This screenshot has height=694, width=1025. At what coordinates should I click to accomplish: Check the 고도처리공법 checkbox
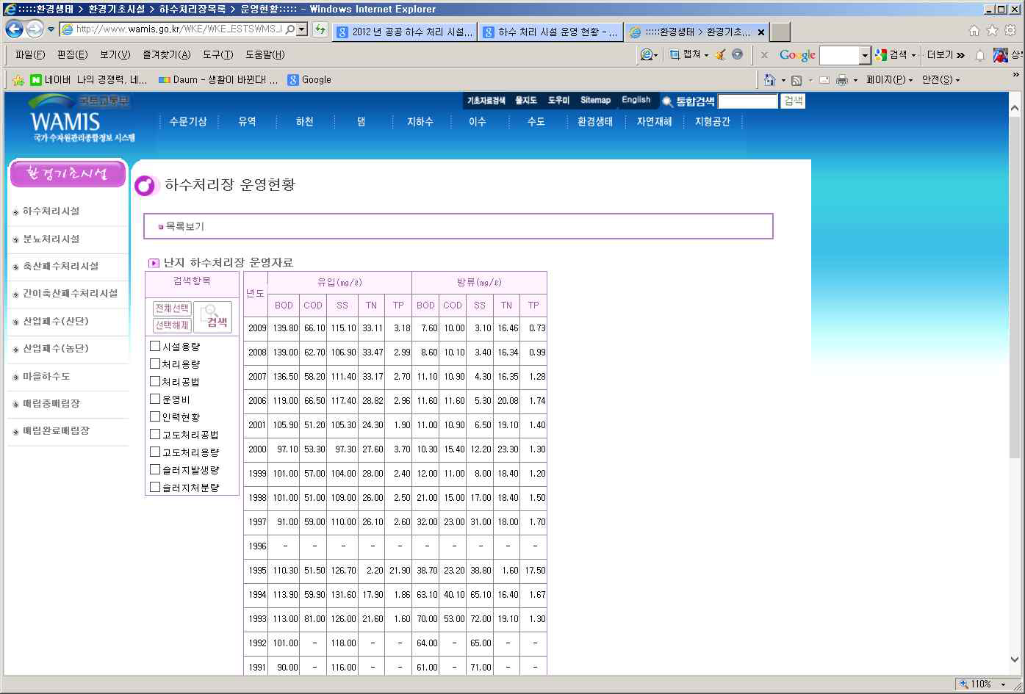(x=154, y=434)
